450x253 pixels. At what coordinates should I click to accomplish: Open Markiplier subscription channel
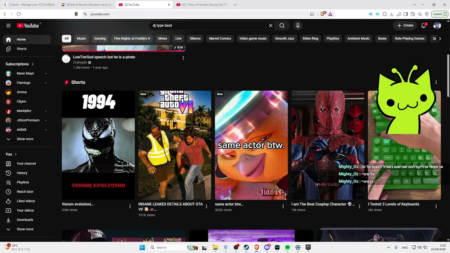click(27, 111)
